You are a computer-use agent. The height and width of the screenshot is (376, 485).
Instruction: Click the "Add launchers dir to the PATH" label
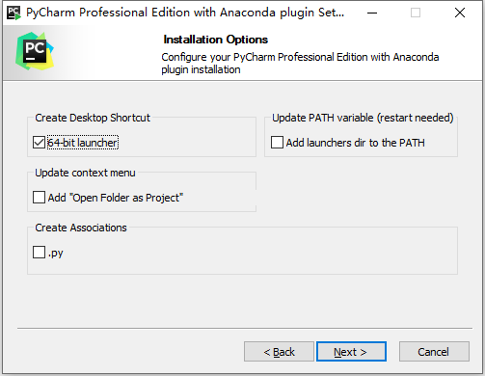355,143
